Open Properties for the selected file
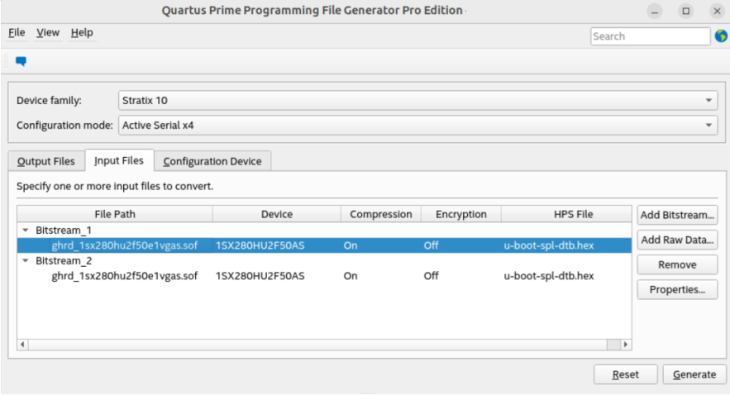 [x=677, y=290]
